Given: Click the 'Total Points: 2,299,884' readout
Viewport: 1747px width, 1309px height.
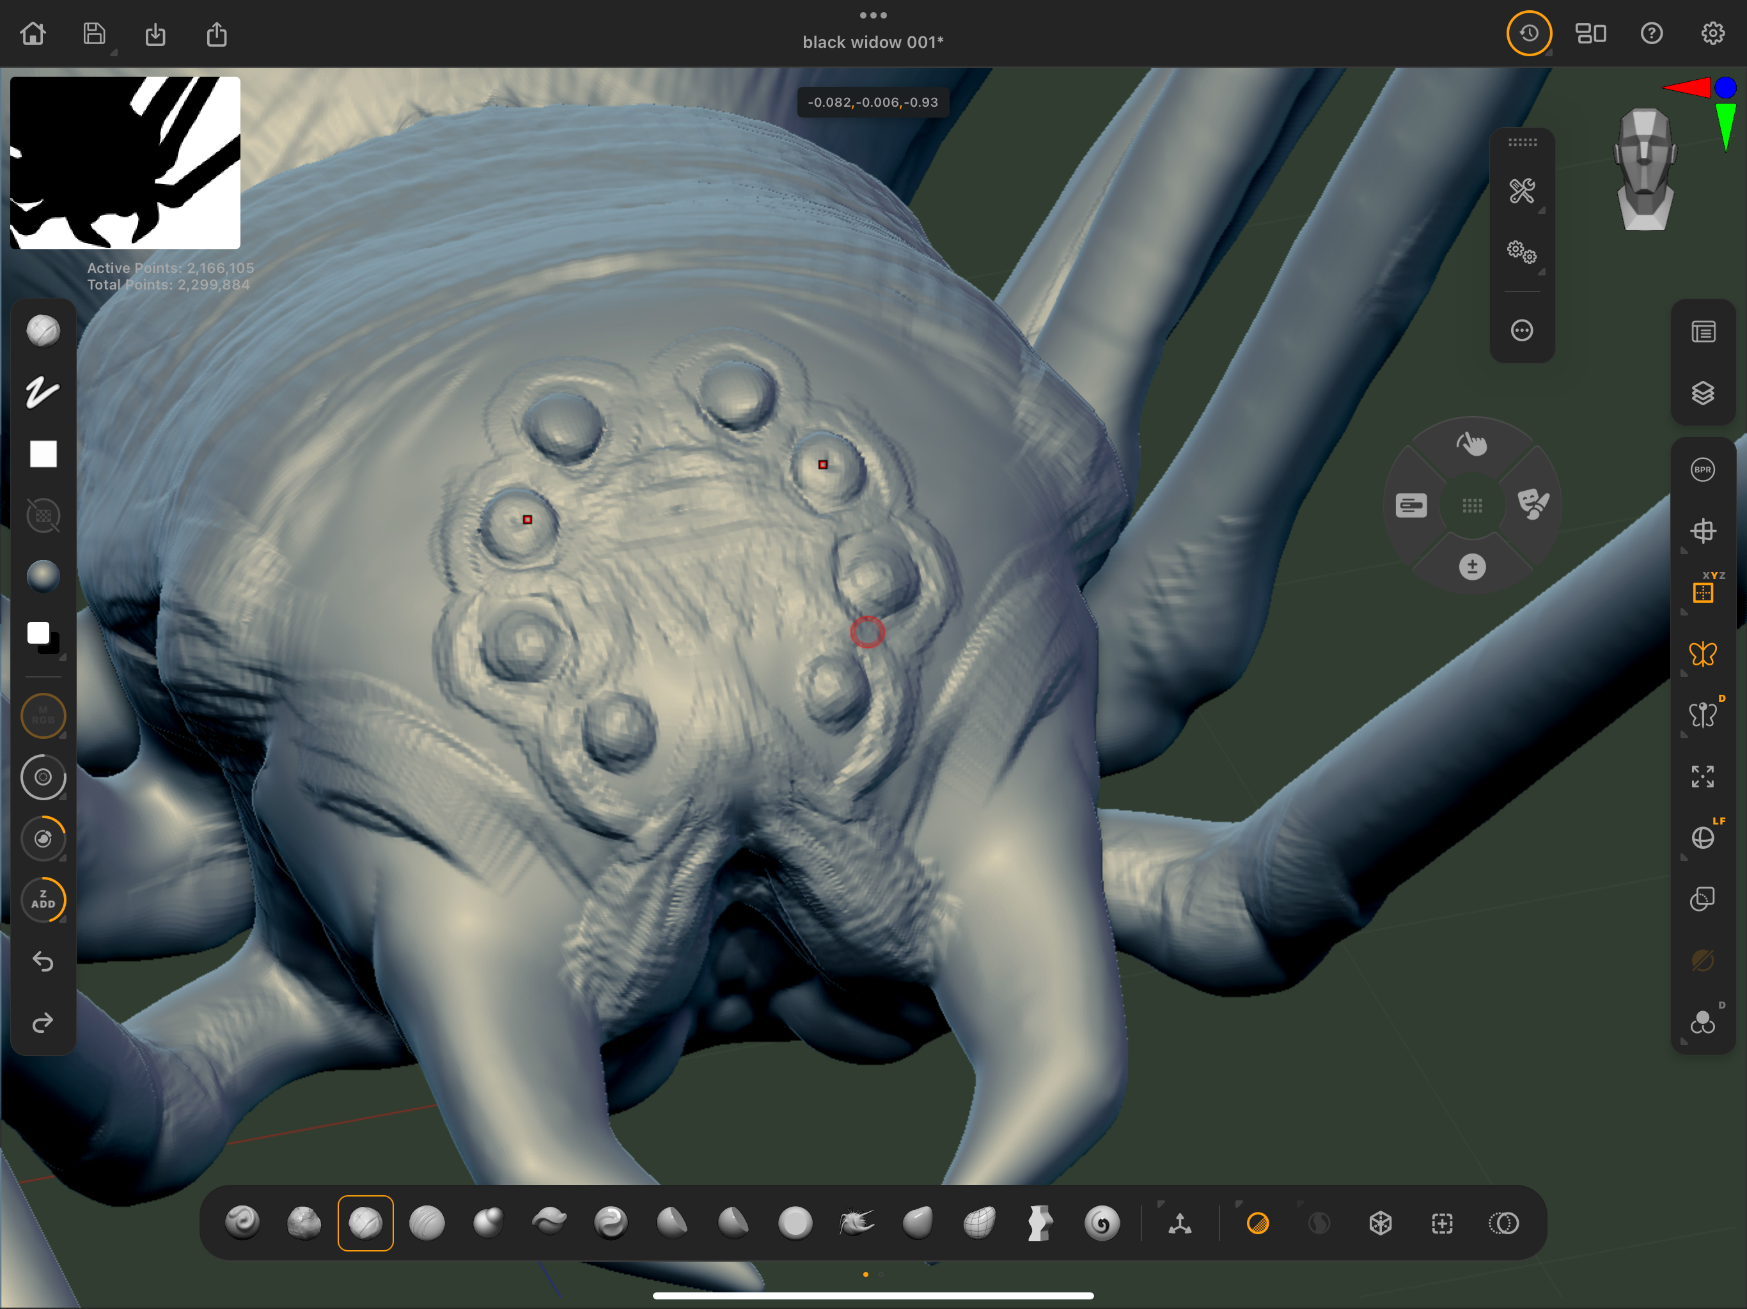Looking at the screenshot, I should 168,284.
